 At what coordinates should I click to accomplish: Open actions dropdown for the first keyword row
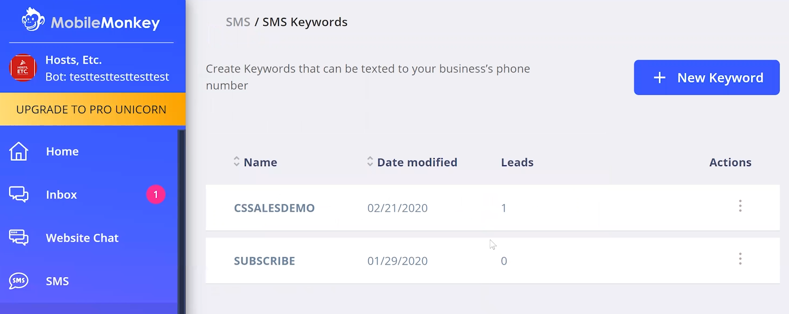click(x=740, y=206)
